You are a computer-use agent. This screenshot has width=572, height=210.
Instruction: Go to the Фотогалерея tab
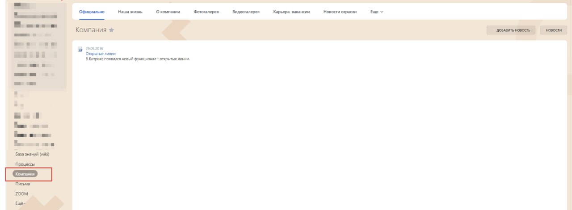(206, 12)
